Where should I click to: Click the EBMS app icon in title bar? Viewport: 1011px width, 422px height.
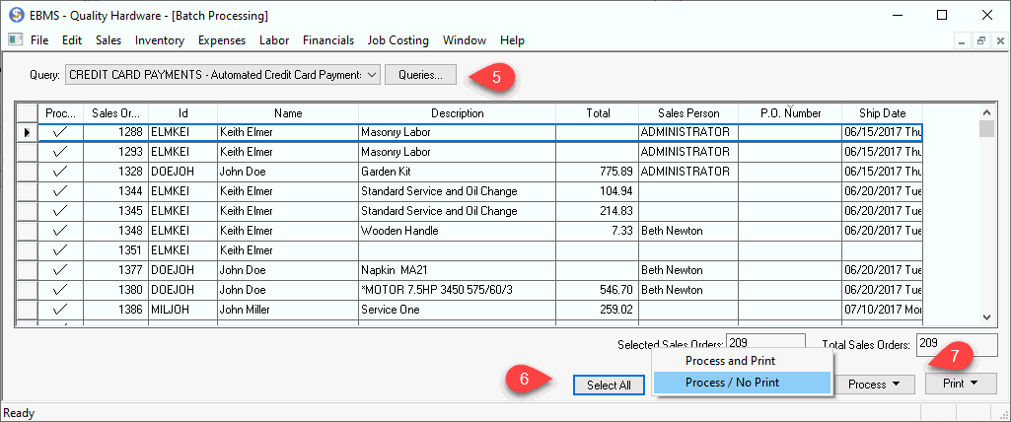tap(15, 16)
